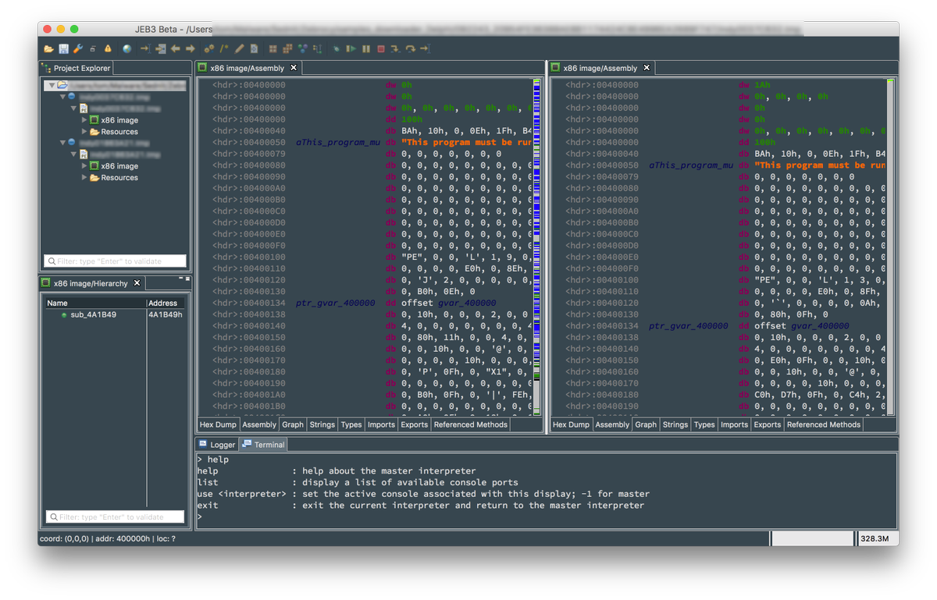
Task: Expand the first Resources folder
Action: pos(84,132)
